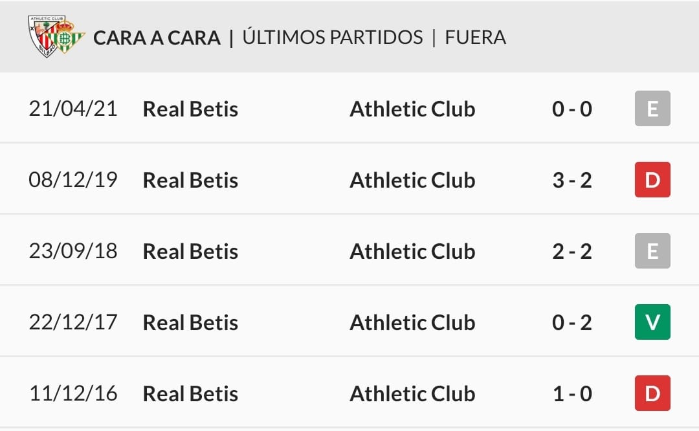Click Athletic Club in the 08/12/19 row
699x431 pixels.
[x=412, y=180]
